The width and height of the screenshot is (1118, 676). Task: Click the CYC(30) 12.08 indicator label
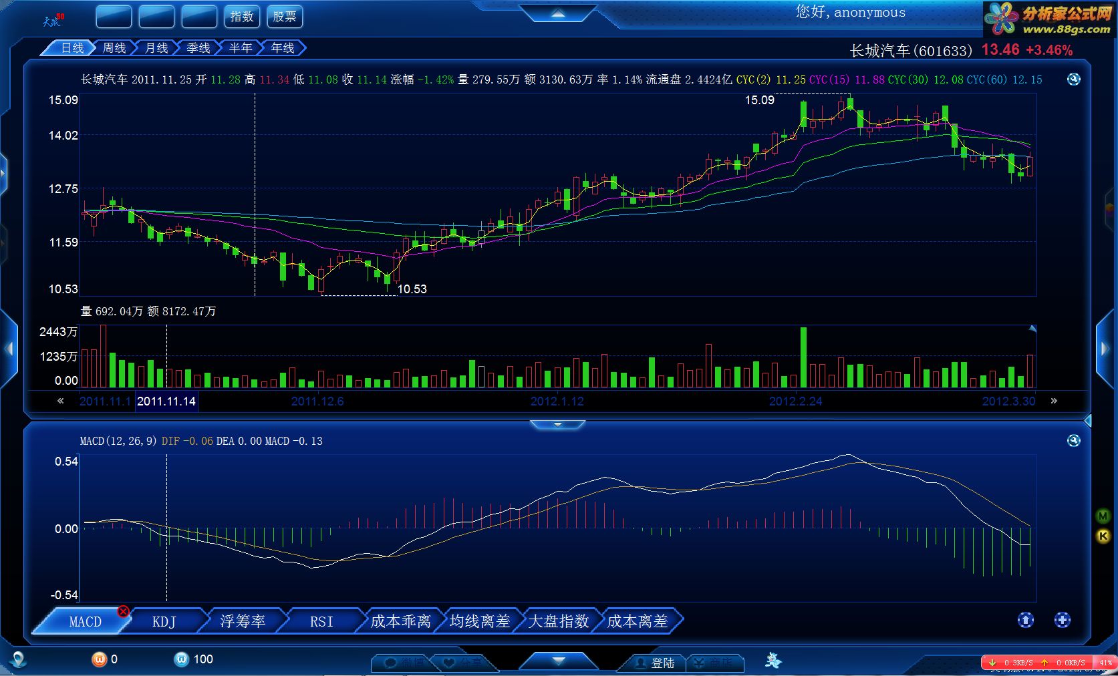[926, 79]
